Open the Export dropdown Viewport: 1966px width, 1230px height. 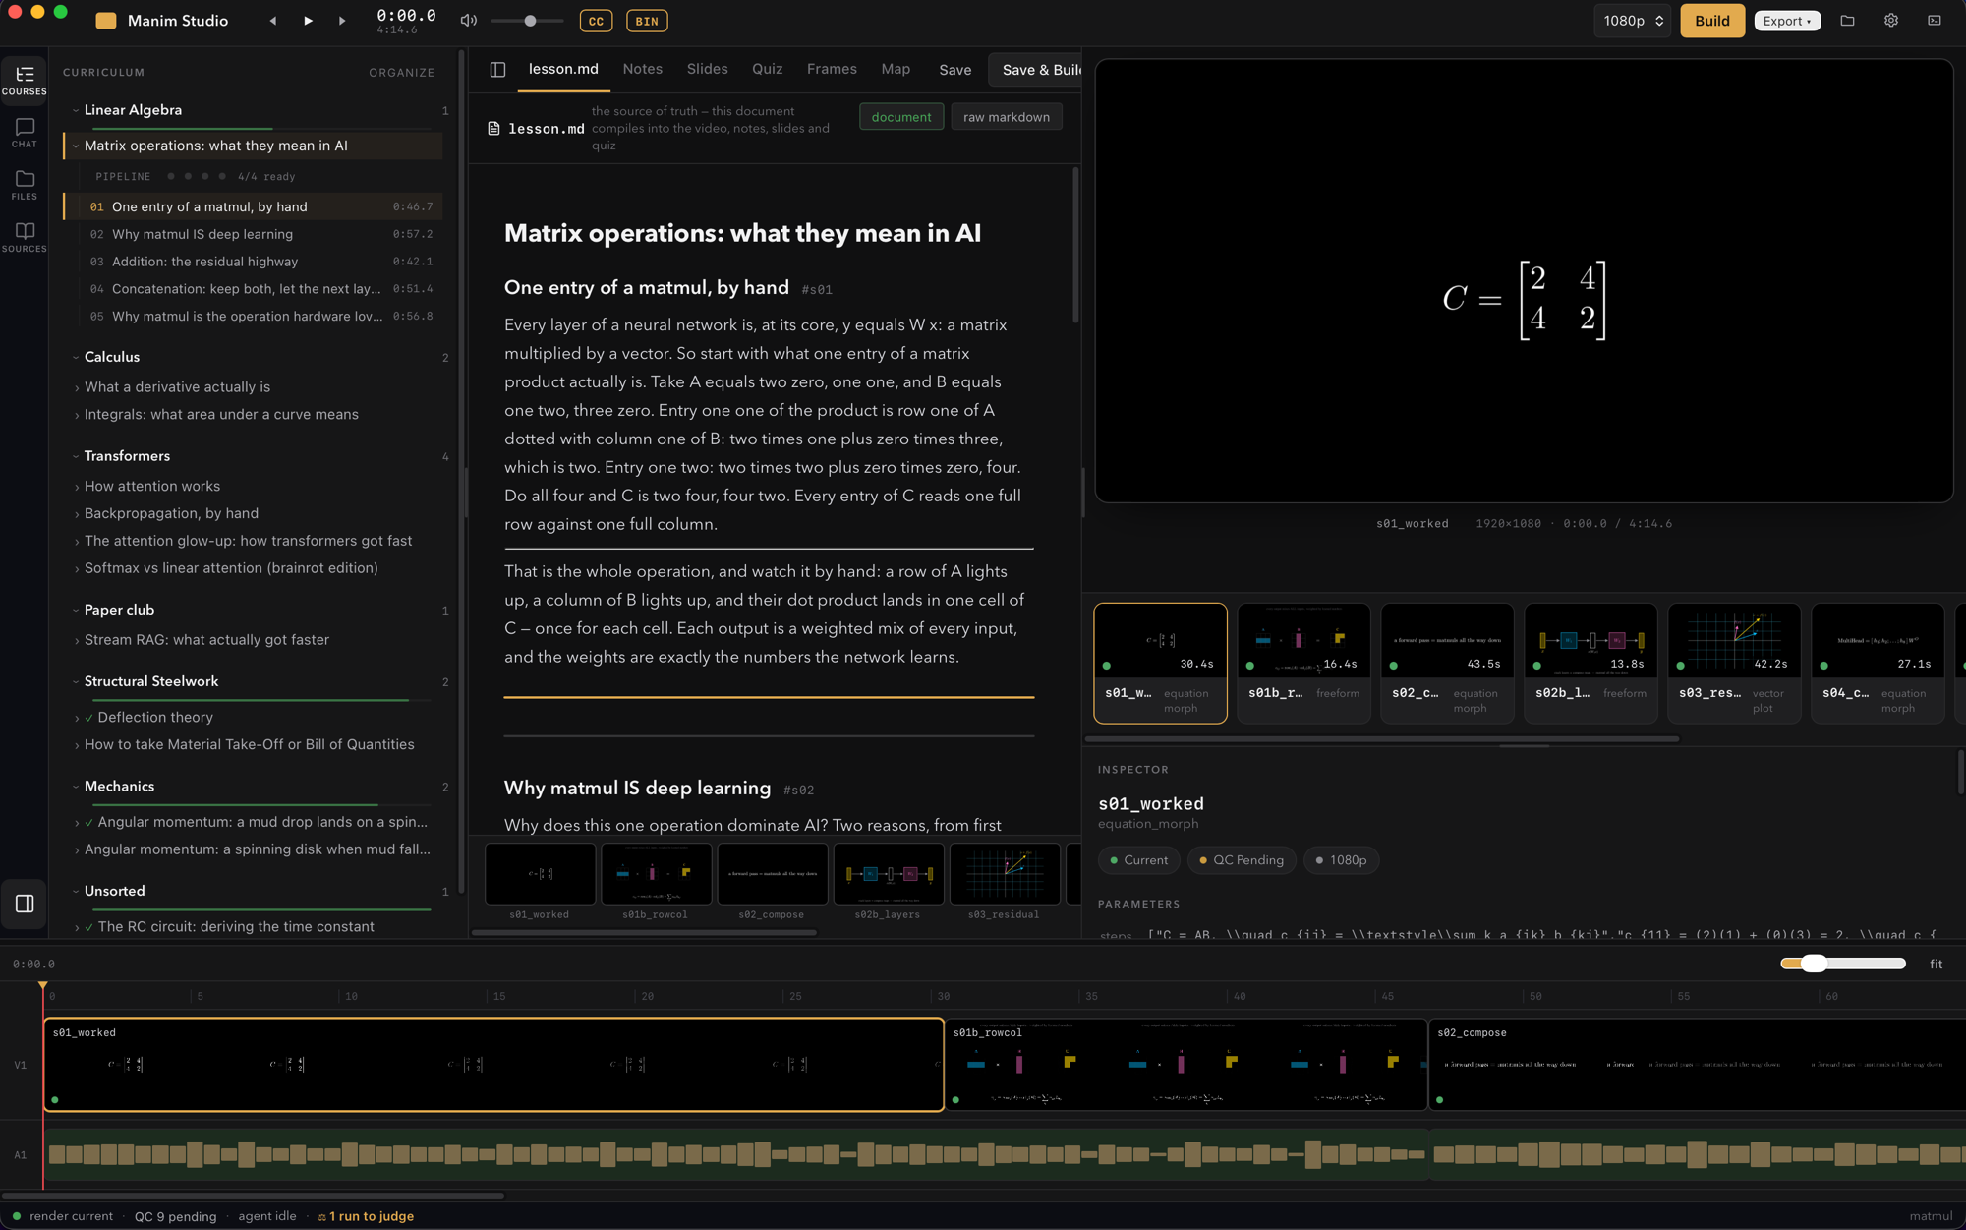1786,21
